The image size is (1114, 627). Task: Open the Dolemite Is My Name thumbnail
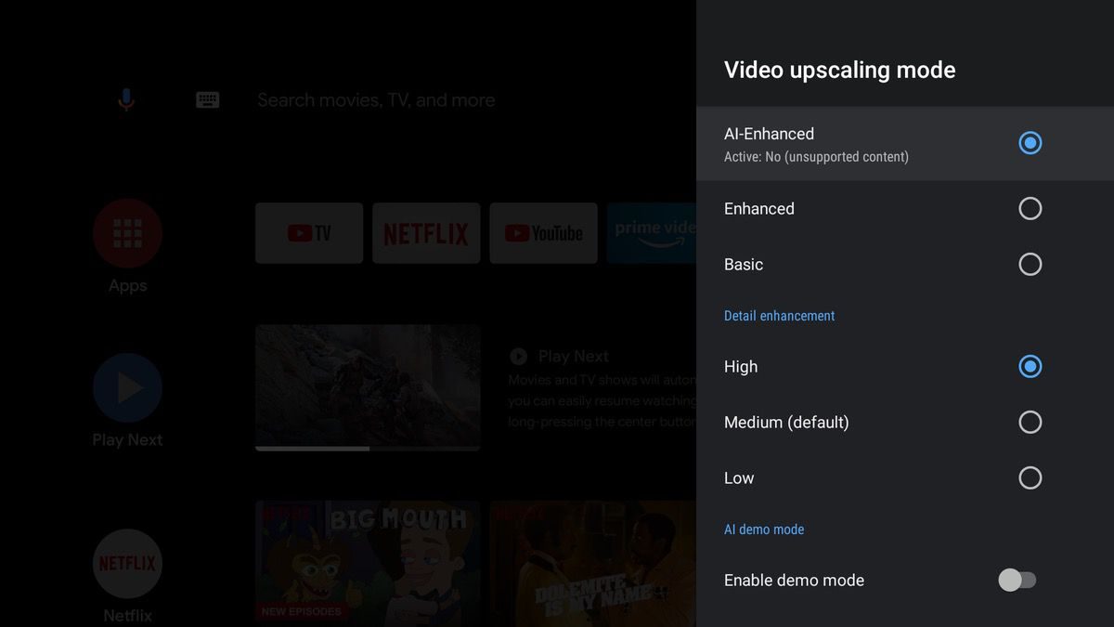[x=593, y=561]
